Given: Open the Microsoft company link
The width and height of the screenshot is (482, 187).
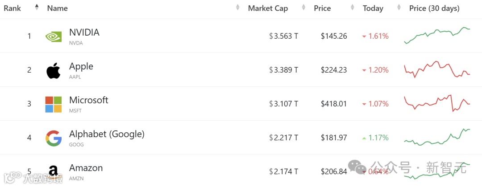Looking at the screenshot, I should [88, 100].
